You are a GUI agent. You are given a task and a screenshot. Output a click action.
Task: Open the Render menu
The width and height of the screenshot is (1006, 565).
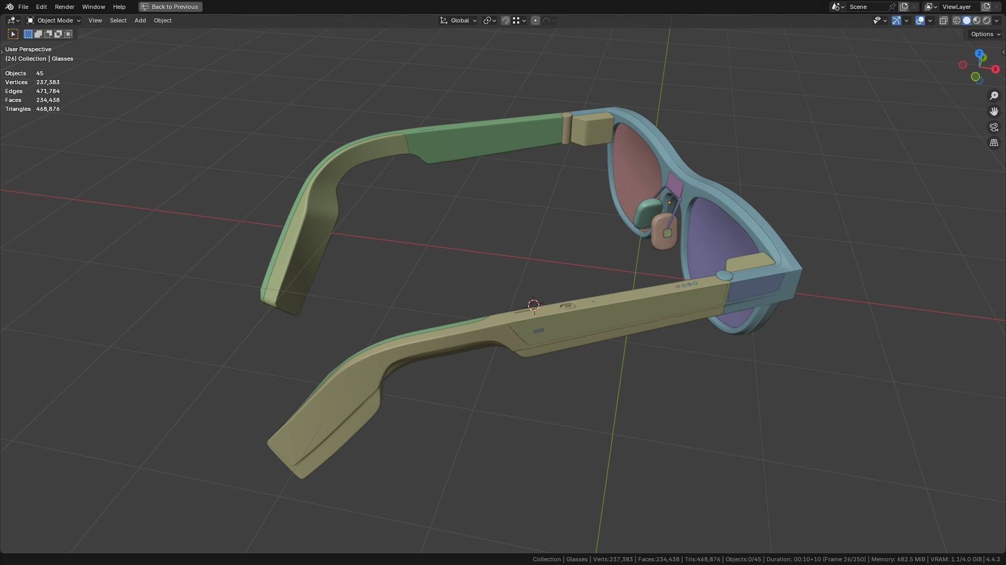64,7
